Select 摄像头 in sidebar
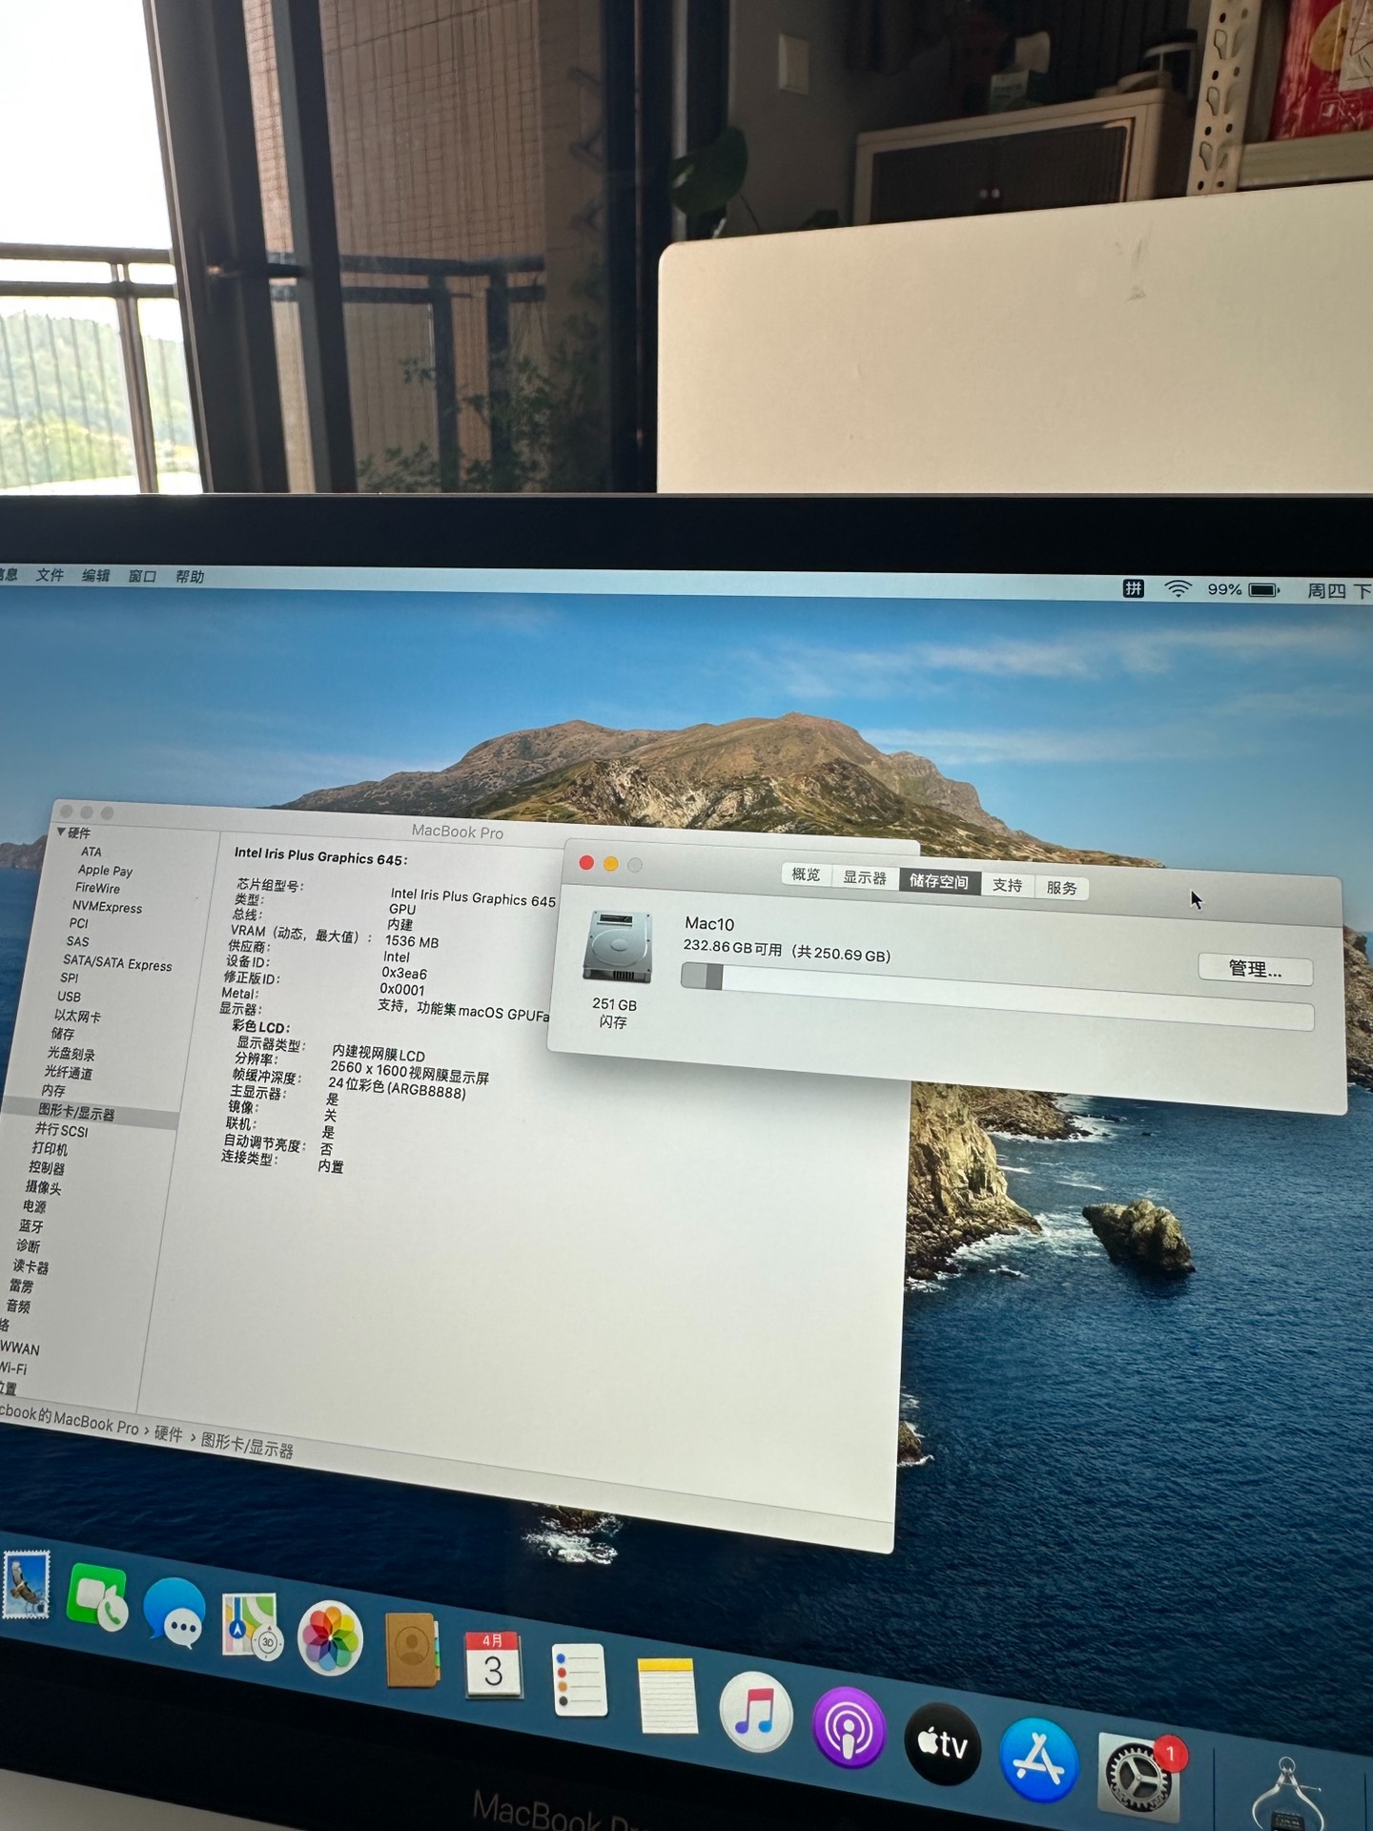The height and width of the screenshot is (1831, 1373). 43,1188
